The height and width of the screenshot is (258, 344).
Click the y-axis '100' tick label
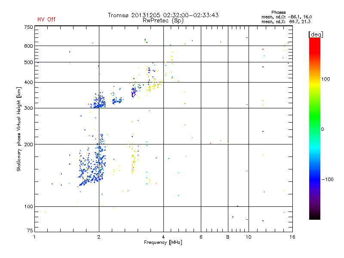click(x=28, y=207)
